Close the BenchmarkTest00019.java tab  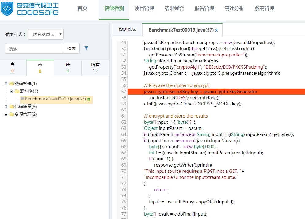point(216,30)
